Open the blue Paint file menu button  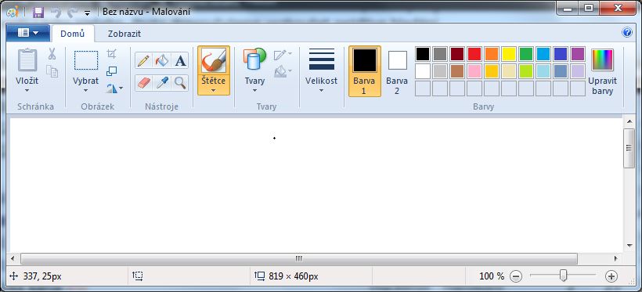pos(28,33)
